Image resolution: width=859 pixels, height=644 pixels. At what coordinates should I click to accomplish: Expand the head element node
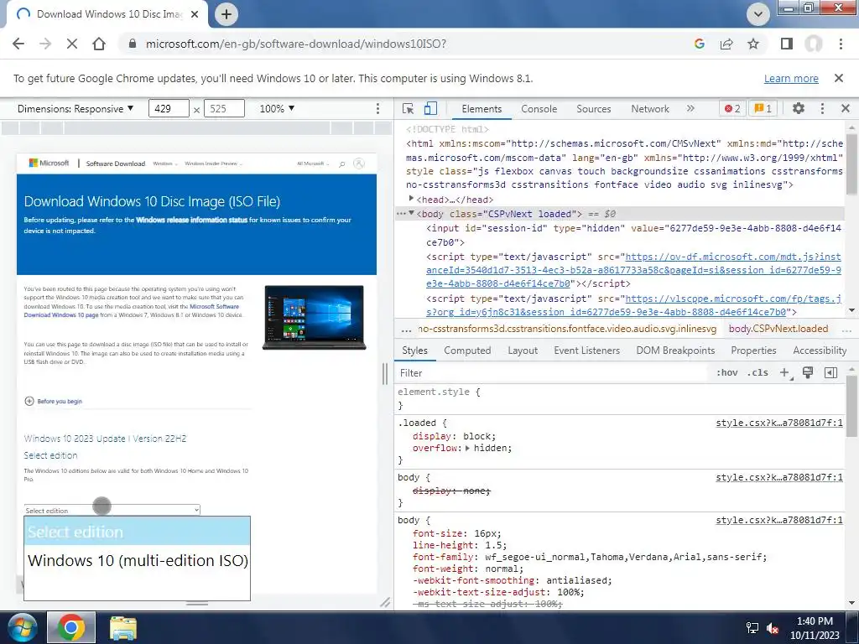tap(411, 199)
